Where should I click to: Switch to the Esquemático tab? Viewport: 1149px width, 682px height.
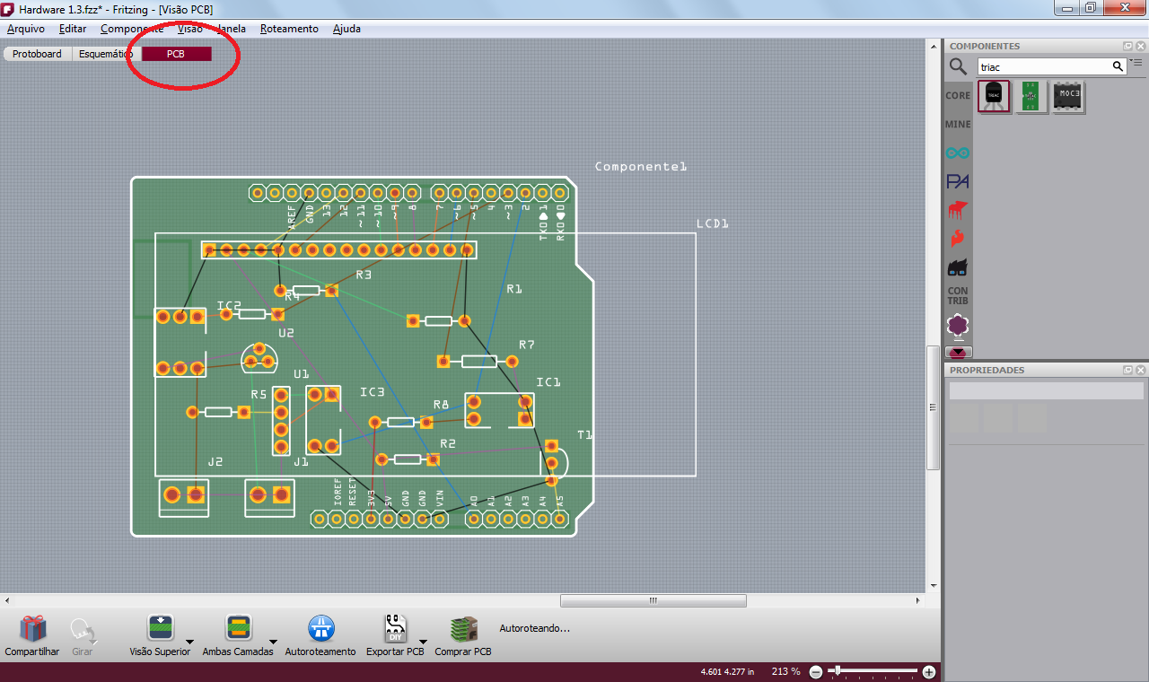tap(106, 54)
